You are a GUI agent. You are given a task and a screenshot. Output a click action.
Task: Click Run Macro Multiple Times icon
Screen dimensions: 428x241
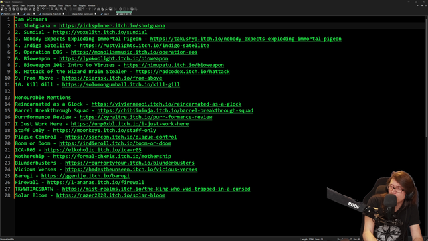point(132,9)
